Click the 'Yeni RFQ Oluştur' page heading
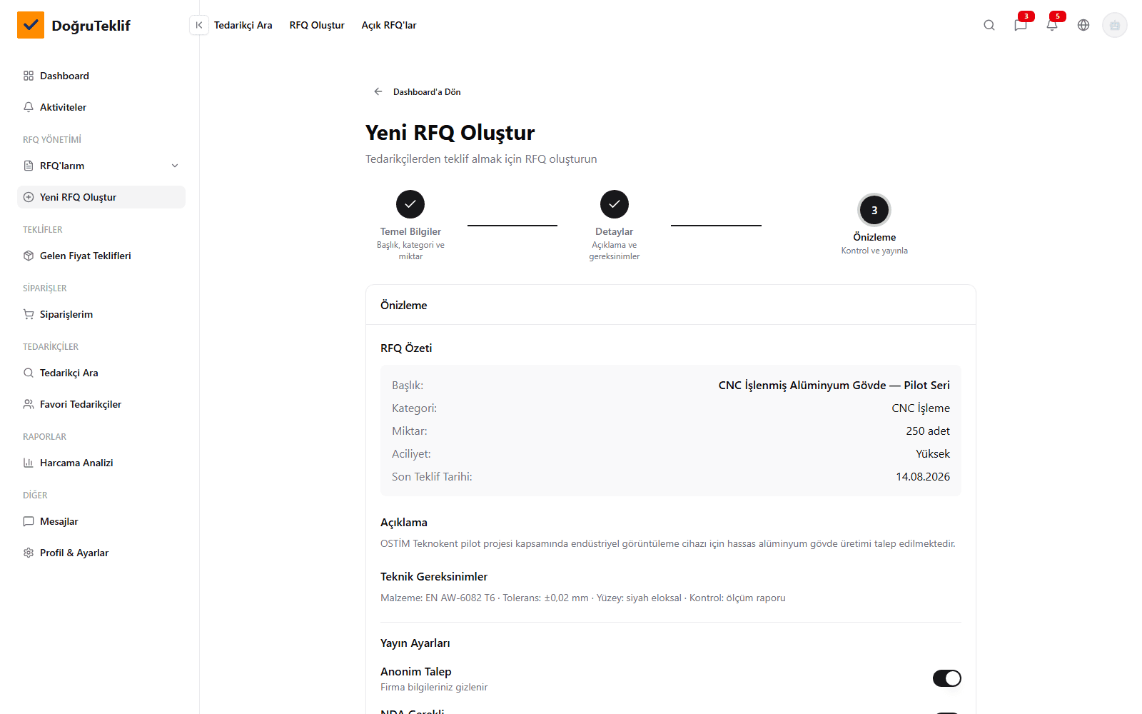The width and height of the screenshot is (1142, 714). coord(450,133)
